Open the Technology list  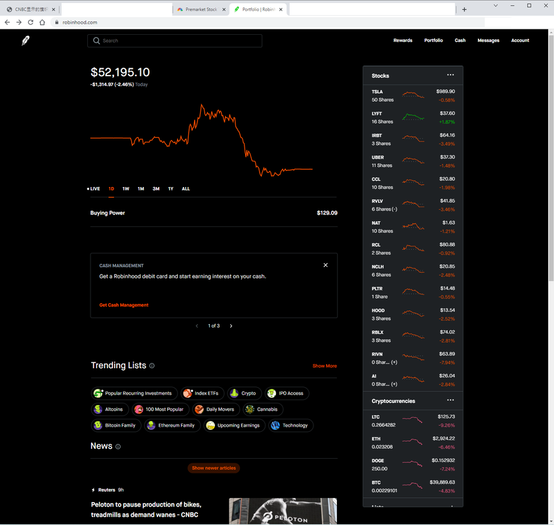click(x=291, y=425)
